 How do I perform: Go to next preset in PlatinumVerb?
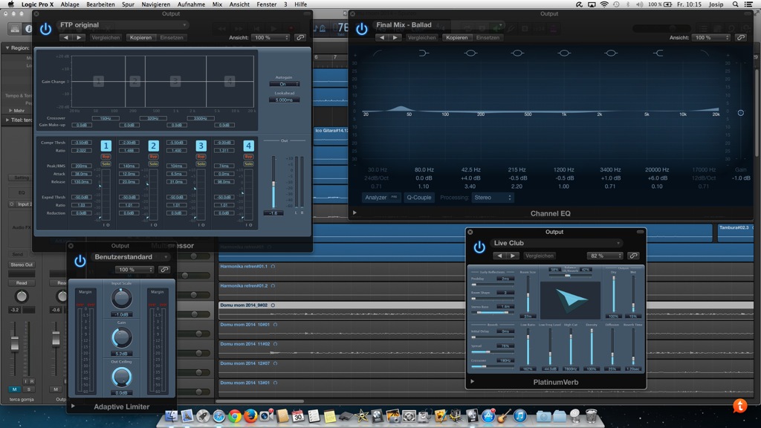(513, 256)
